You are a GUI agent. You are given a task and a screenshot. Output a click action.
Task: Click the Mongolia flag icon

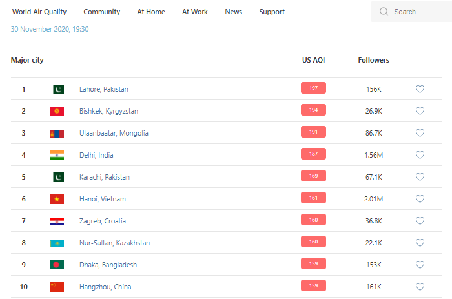coord(57,133)
